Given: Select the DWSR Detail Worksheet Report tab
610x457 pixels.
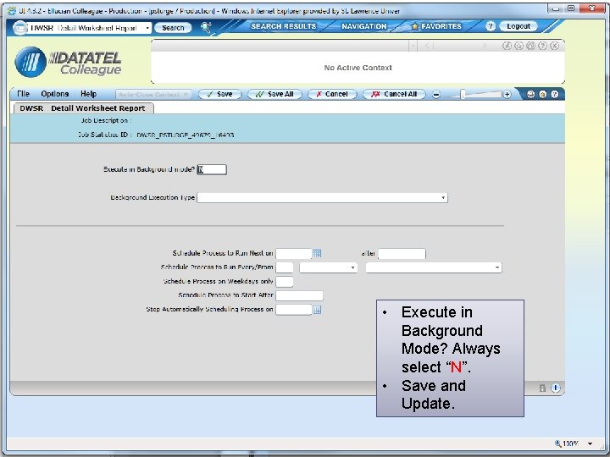Looking at the screenshot, I should [x=82, y=108].
